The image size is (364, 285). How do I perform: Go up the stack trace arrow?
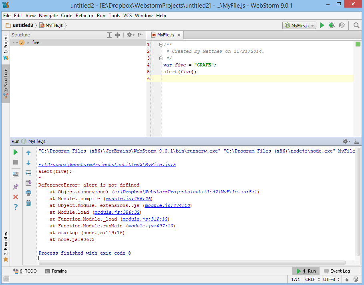point(28,153)
